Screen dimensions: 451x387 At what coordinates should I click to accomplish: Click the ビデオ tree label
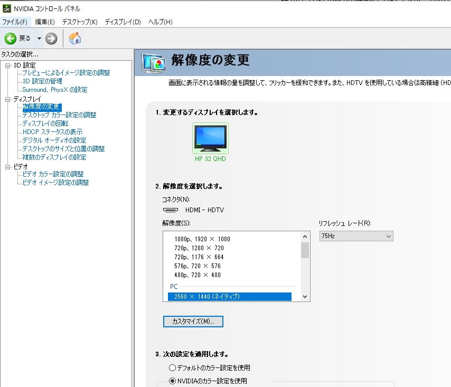(21, 166)
